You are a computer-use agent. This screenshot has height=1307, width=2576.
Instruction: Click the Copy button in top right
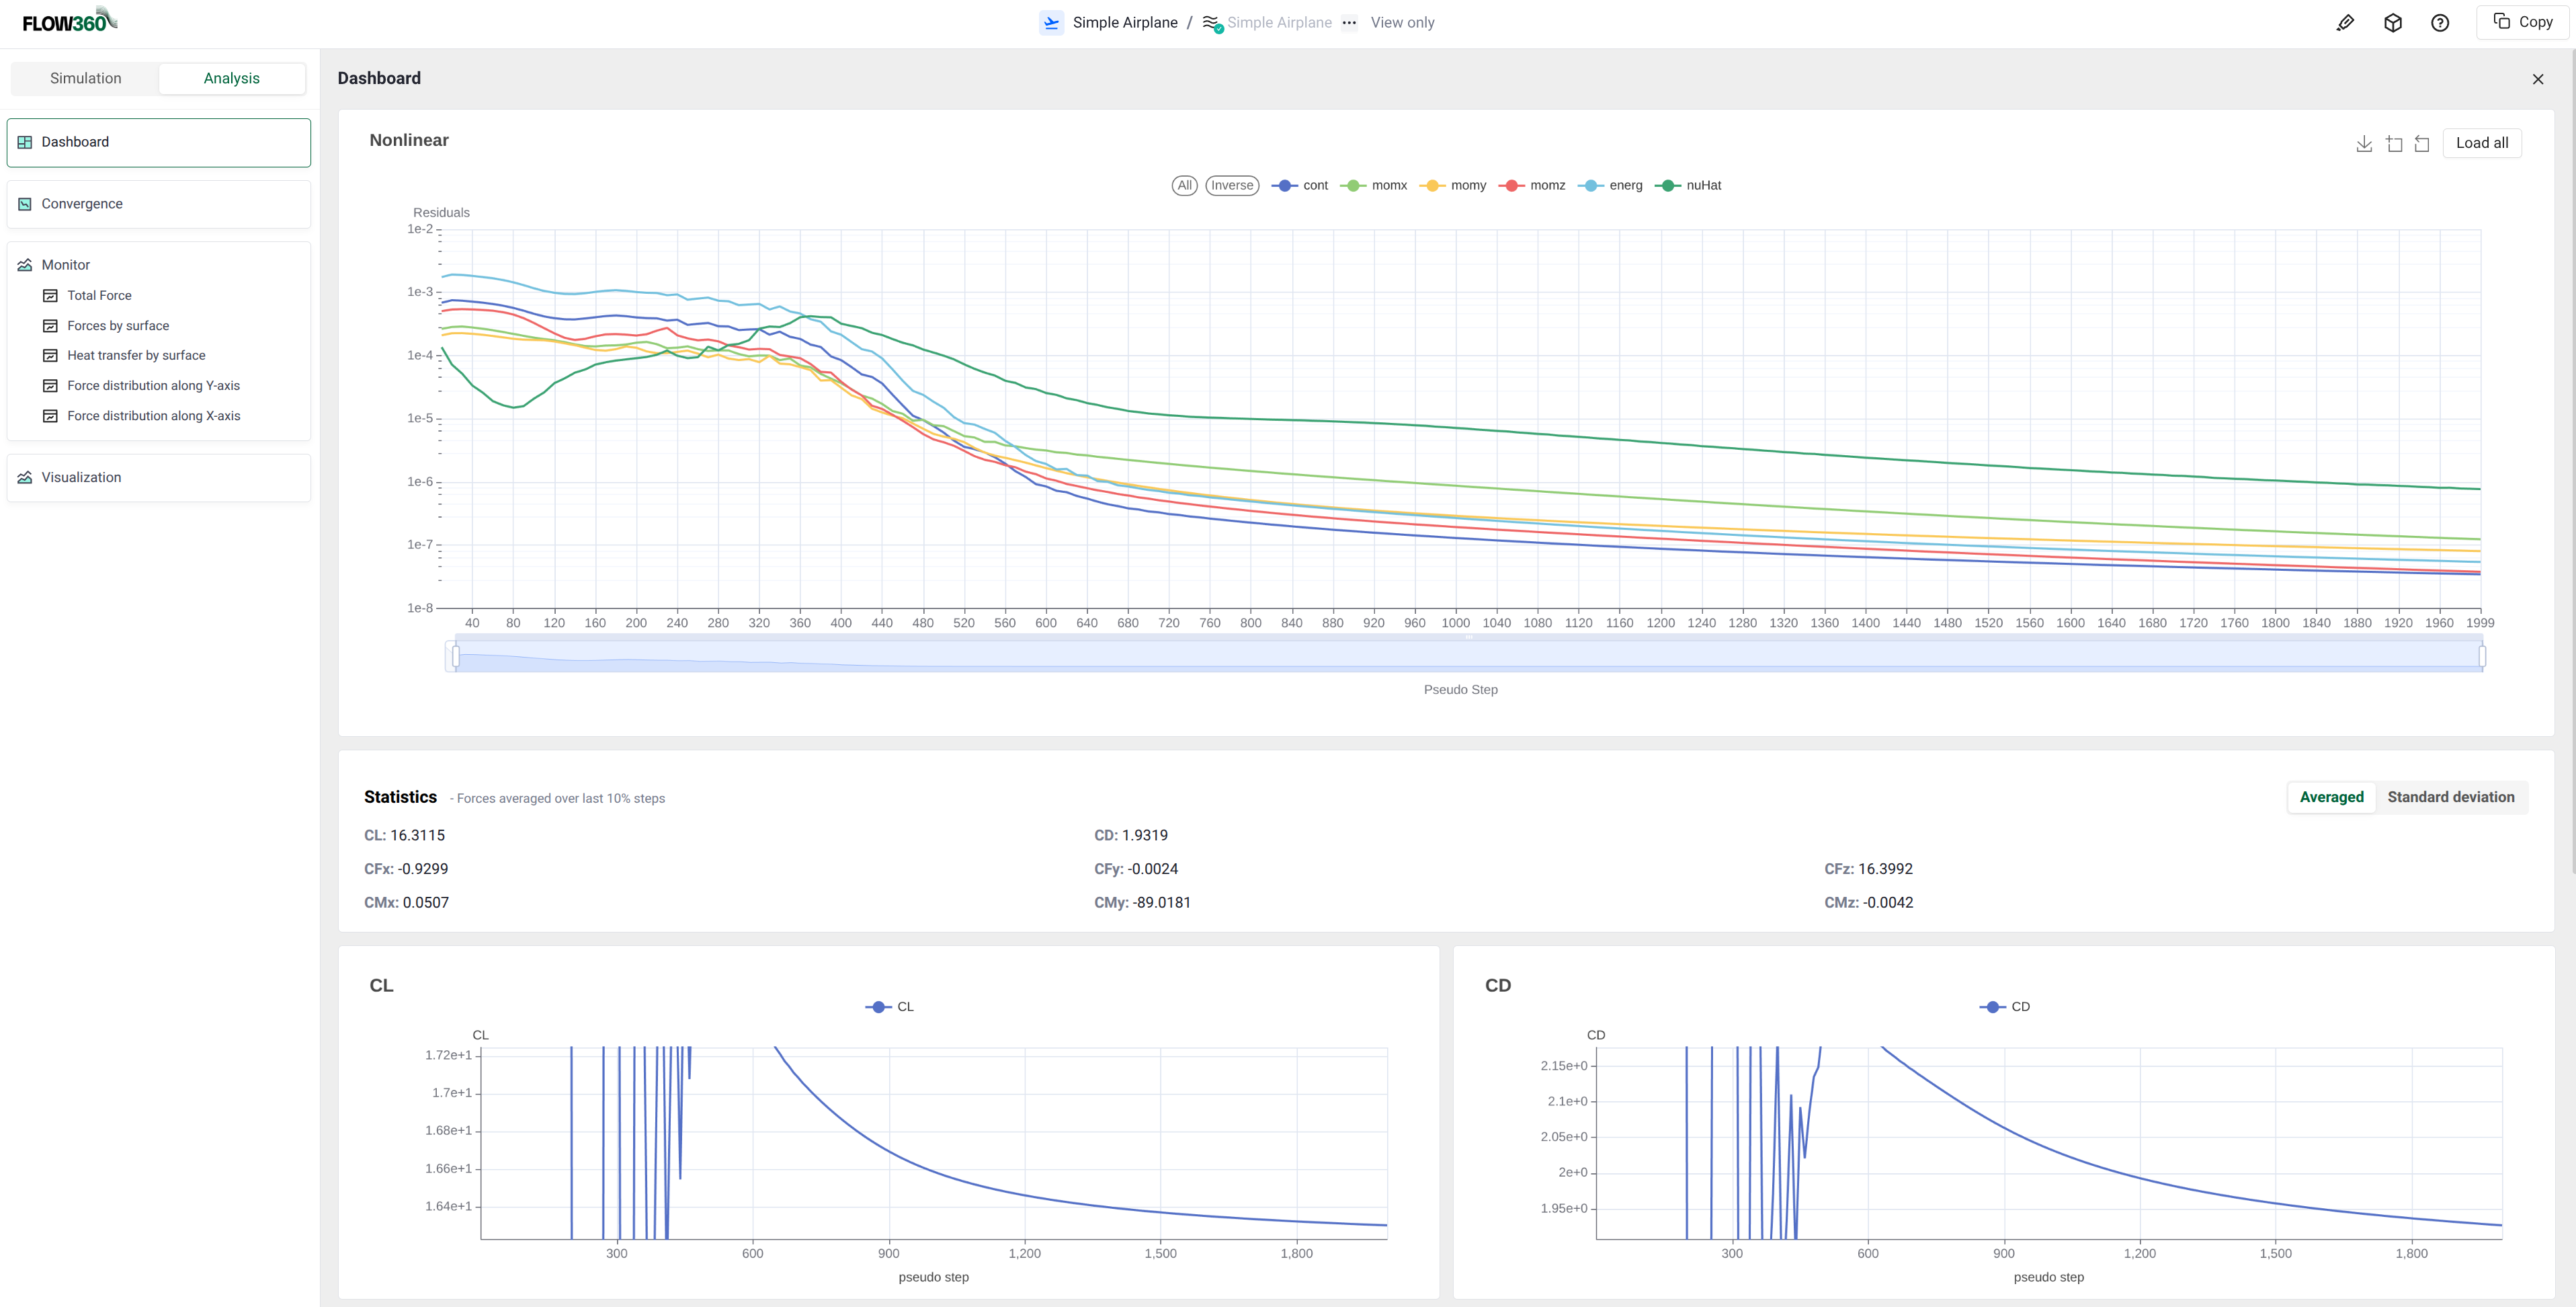tap(2522, 22)
